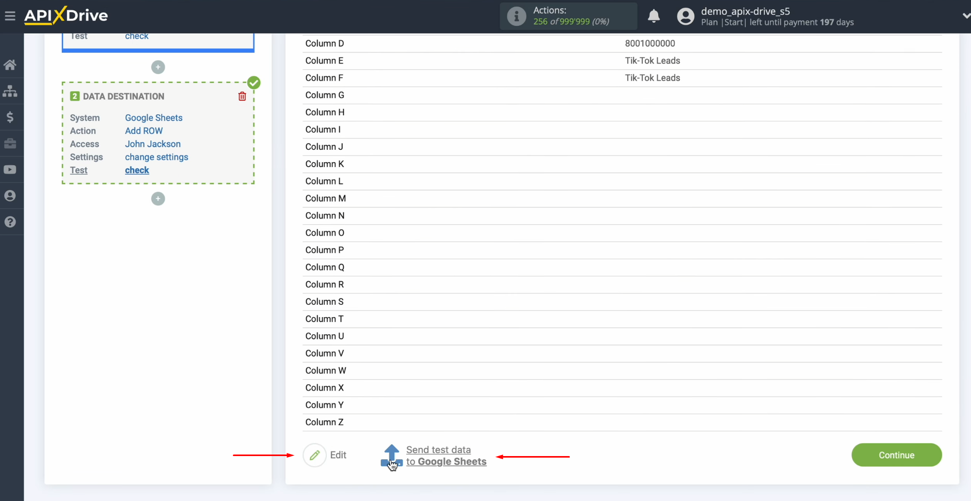971x501 pixels.
Task: Click the plus button below Data Destination
Action: pos(158,198)
